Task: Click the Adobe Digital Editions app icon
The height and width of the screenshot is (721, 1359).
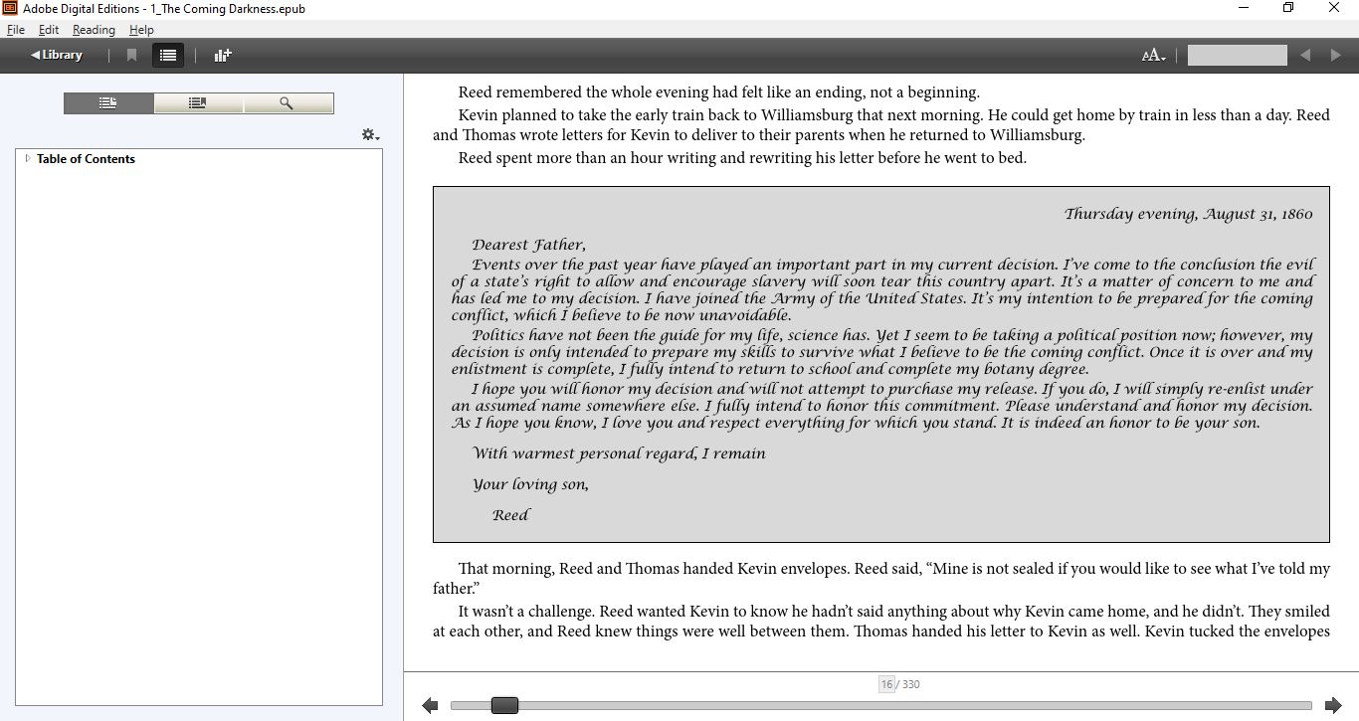Action: [10, 9]
